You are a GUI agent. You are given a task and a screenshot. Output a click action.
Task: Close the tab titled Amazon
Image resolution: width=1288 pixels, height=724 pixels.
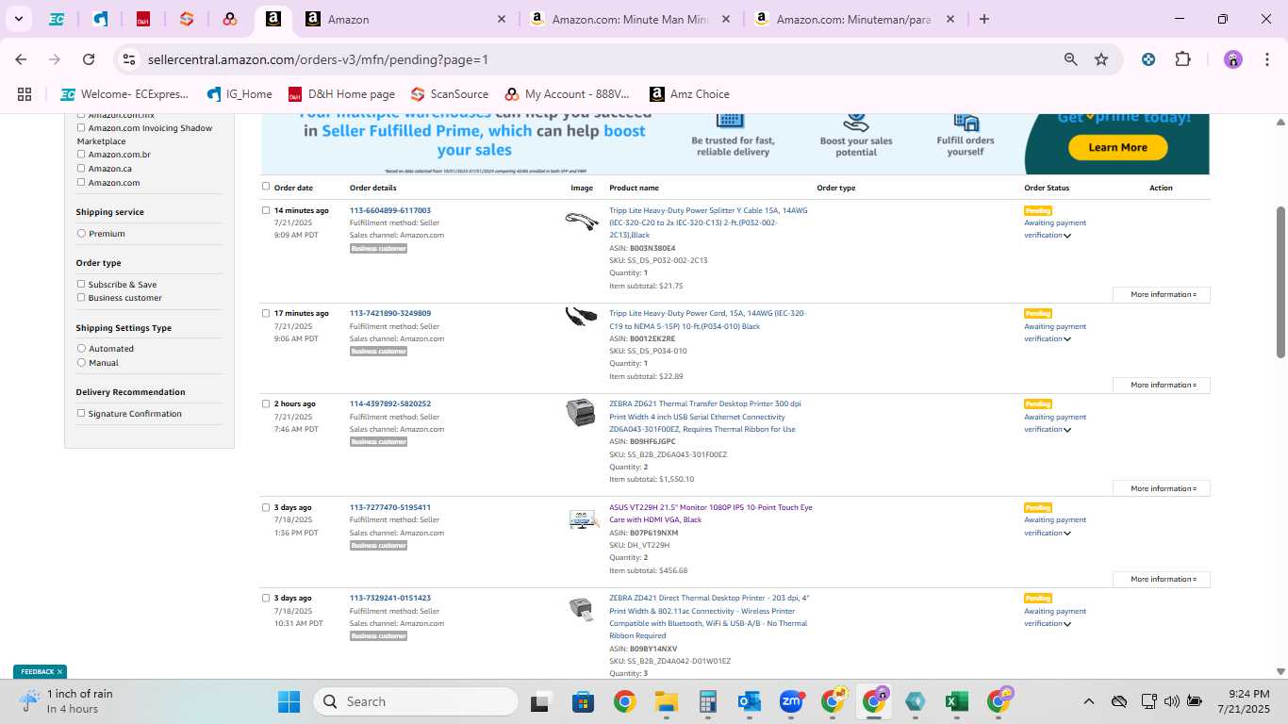[502, 19]
